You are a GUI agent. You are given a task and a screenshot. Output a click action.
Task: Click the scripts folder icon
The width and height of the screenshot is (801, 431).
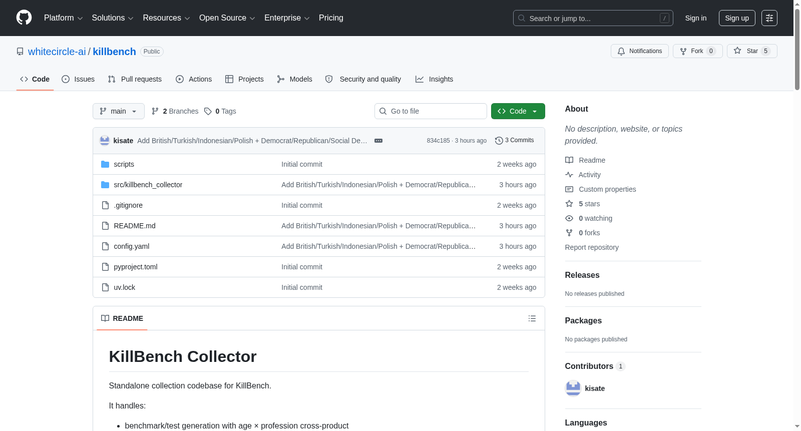[x=105, y=164]
